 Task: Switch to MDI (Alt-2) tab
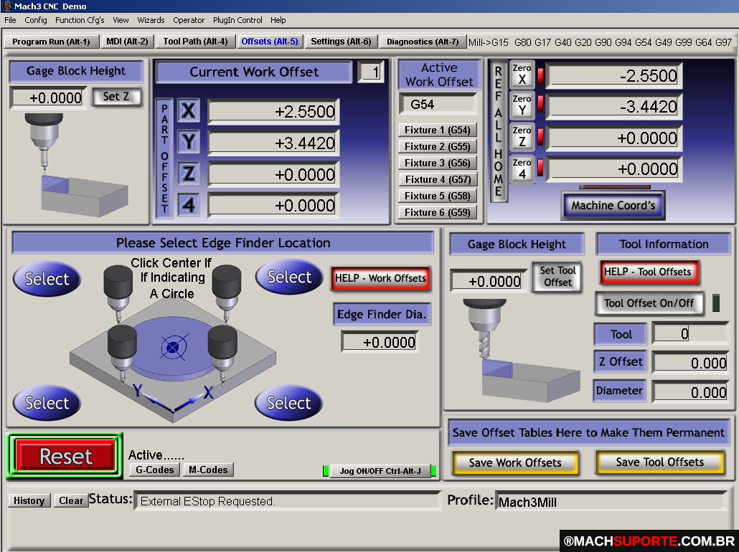click(127, 42)
